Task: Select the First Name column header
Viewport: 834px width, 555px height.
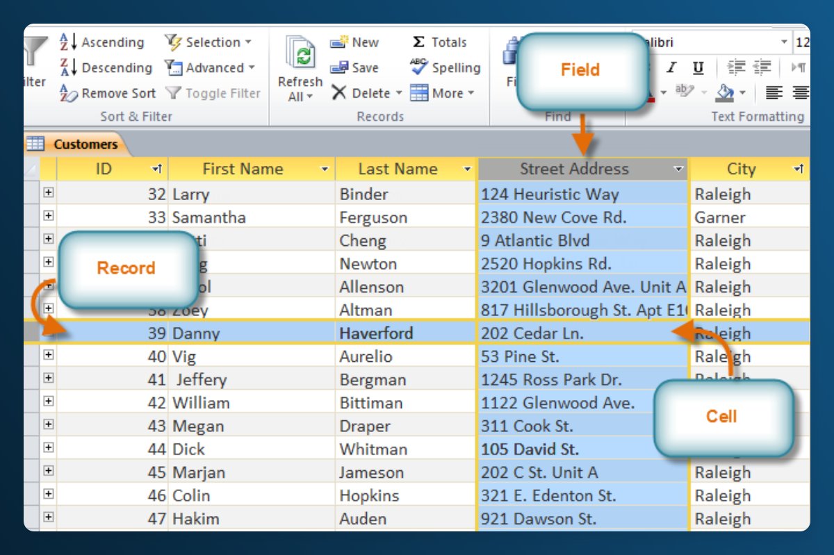Action: point(252,169)
